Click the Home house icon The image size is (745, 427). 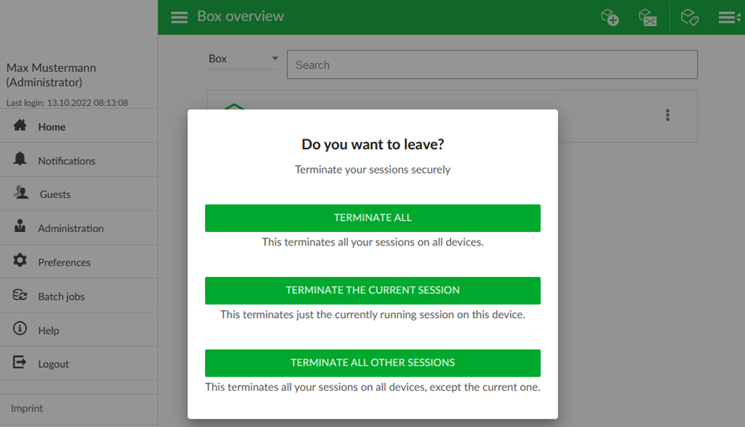(20, 125)
